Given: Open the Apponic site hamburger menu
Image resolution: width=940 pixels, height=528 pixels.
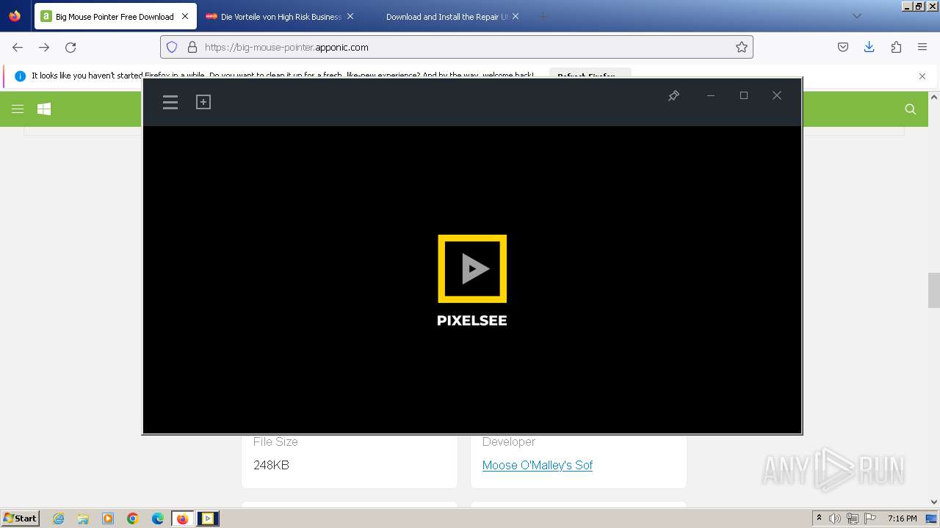Looking at the screenshot, I should pos(18,109).
